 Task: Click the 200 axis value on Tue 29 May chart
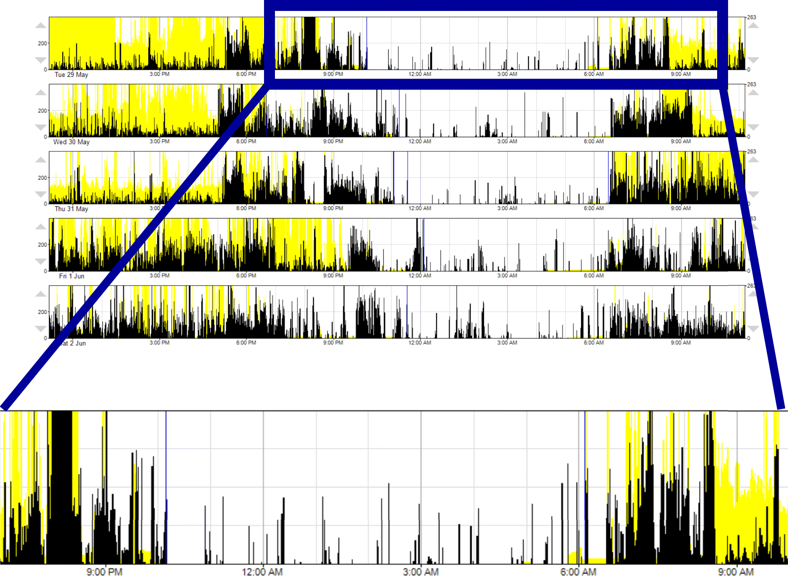[43, 43]
